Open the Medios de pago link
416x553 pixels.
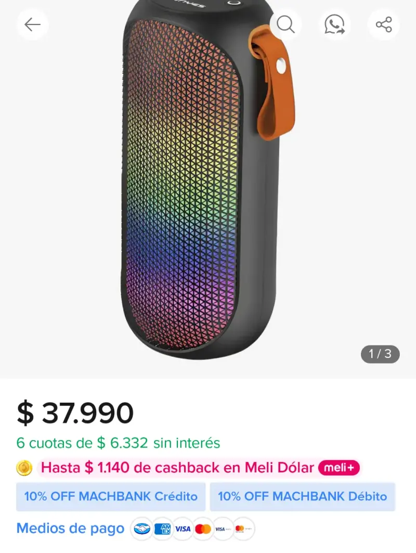coord(71,529)
